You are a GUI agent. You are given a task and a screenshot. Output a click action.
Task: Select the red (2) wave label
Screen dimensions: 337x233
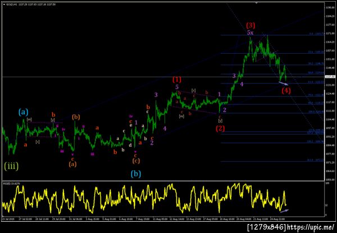pyautogui.click(x=220, y=128)
